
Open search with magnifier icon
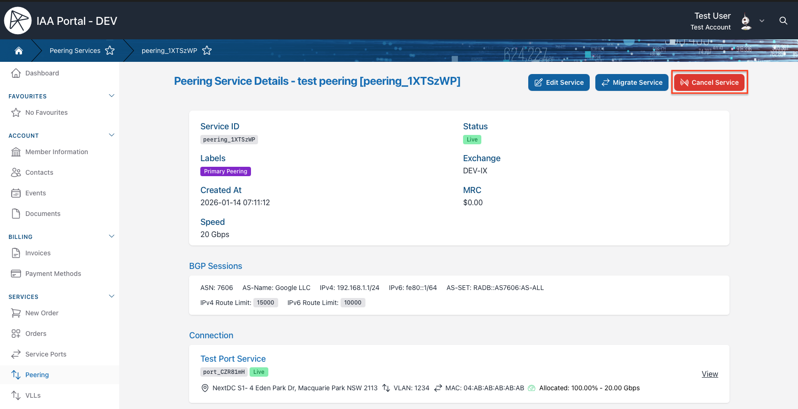point(783,21)
